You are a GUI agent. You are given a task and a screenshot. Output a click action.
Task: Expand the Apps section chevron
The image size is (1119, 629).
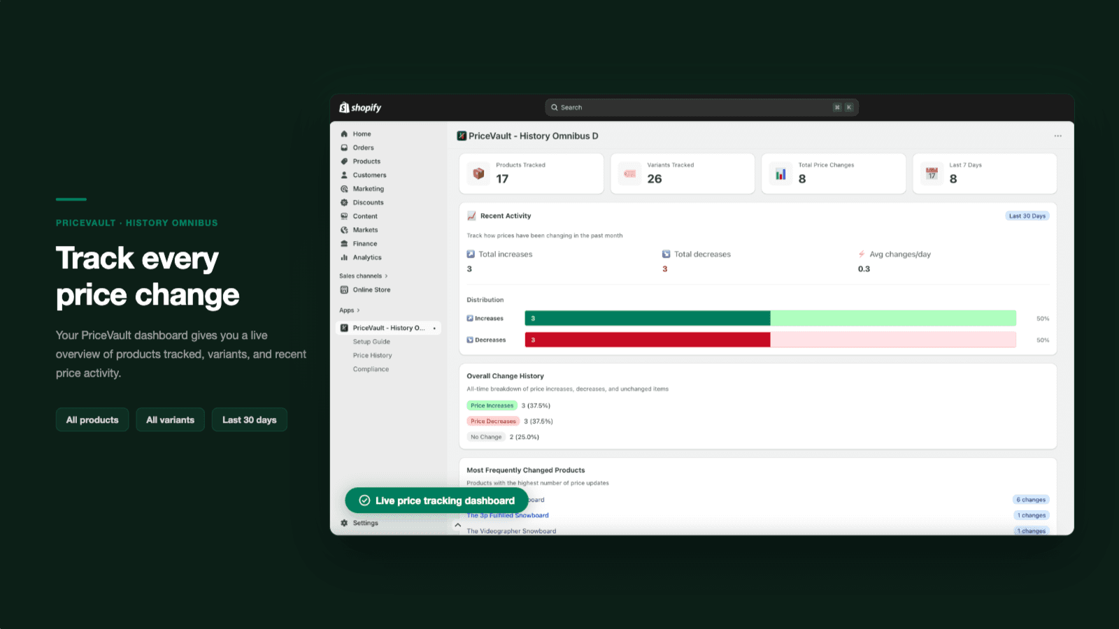[358, 310]
